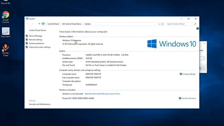
Task: Click the shield icon beside Remote settings
Action: tap(27, 40)
